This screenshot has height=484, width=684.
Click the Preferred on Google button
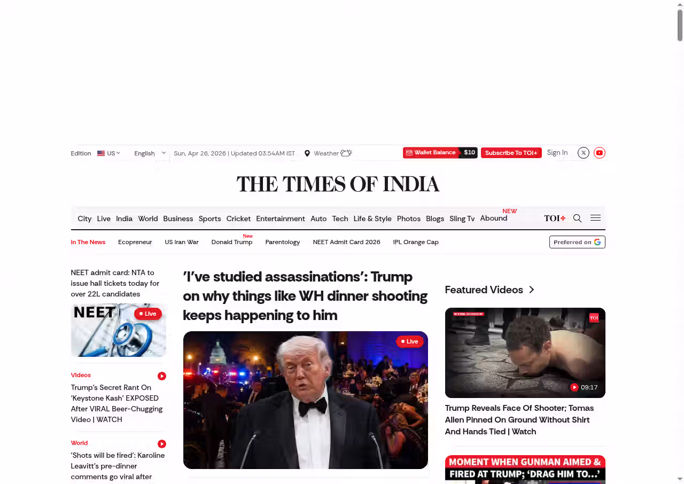point(577,242)
